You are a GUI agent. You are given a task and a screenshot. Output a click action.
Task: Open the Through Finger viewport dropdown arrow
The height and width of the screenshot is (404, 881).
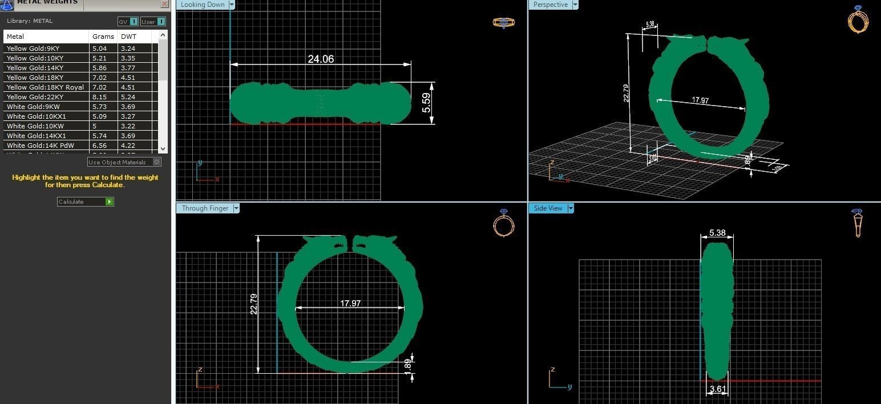pos(236,208)
